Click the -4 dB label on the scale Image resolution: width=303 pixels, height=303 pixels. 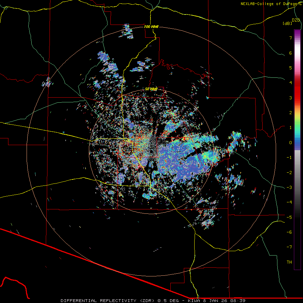pyautogui.click(x=289, y=202)
